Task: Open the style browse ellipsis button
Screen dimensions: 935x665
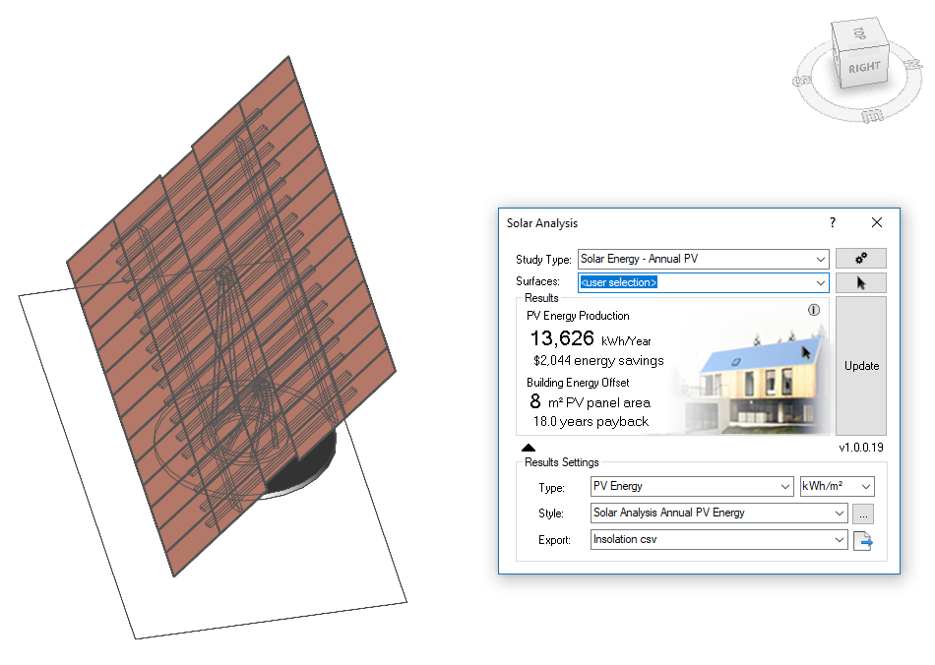Action: (x=863, y=514)
